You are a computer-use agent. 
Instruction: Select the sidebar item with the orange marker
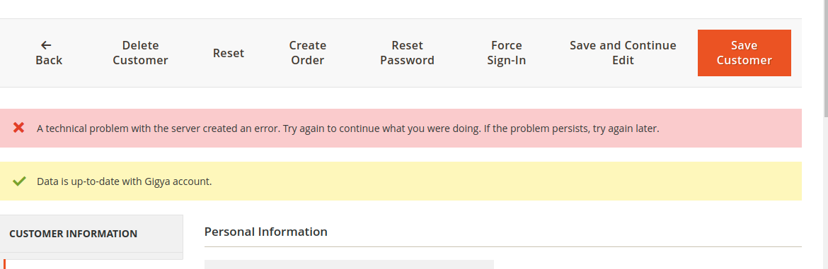coord(91,264)
